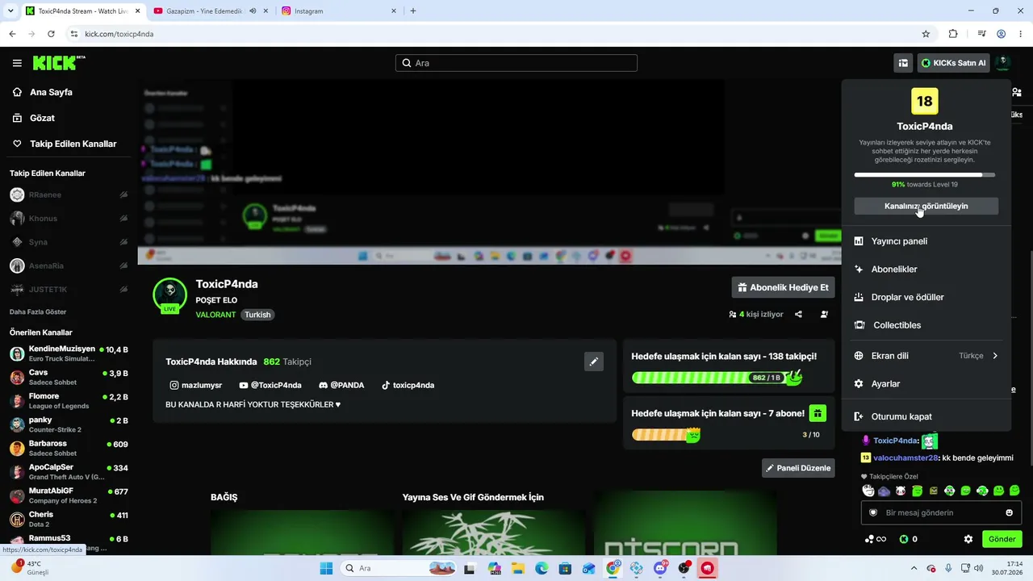Open the Kick sidebar hamburger menu
The height and width of the screenshot is (581, 1033).
pyautogui.click(x=17, y=63)
